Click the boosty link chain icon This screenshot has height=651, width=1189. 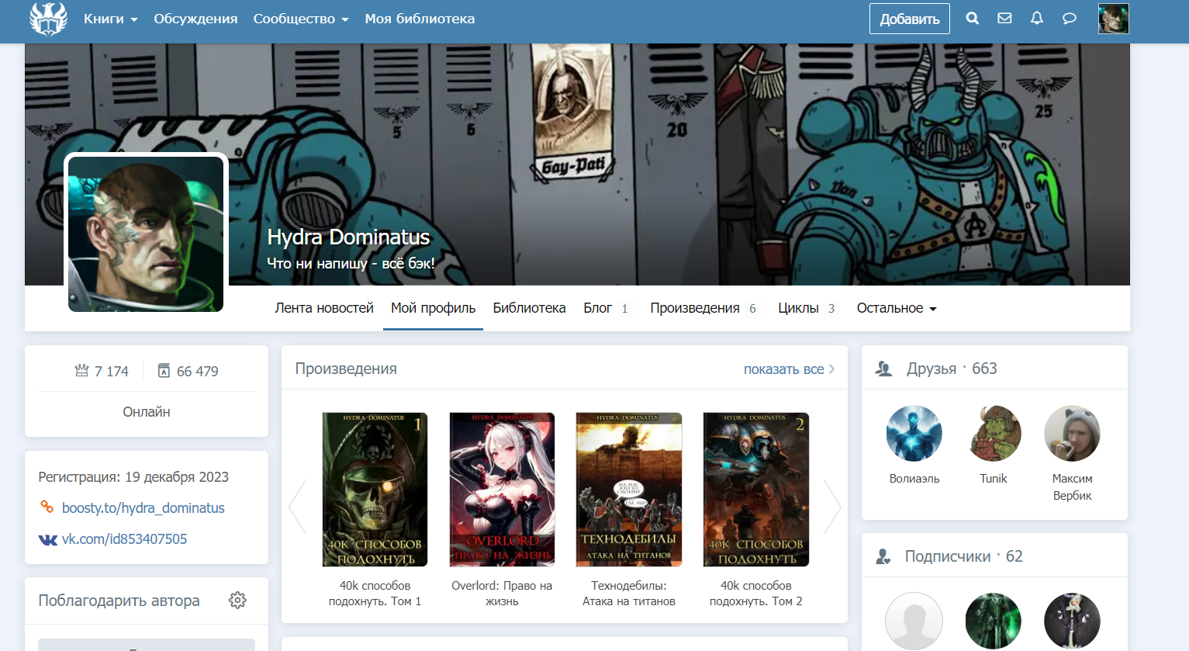coord(47,507)
